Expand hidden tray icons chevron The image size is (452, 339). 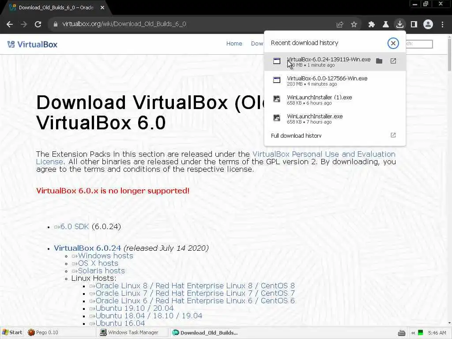pyautogui.click(x=413, y=333)
